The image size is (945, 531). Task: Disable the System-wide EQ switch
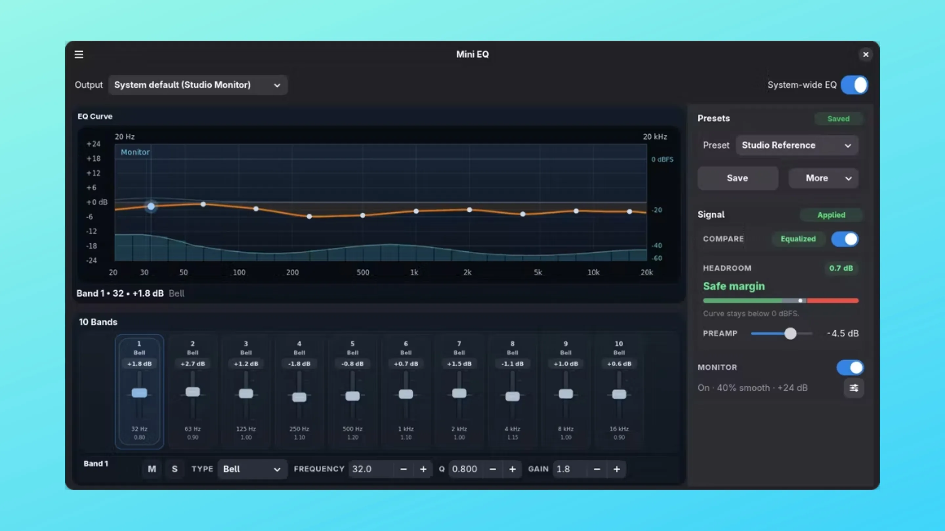(854, 85)
